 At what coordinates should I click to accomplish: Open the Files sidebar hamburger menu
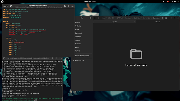(91, 18)
